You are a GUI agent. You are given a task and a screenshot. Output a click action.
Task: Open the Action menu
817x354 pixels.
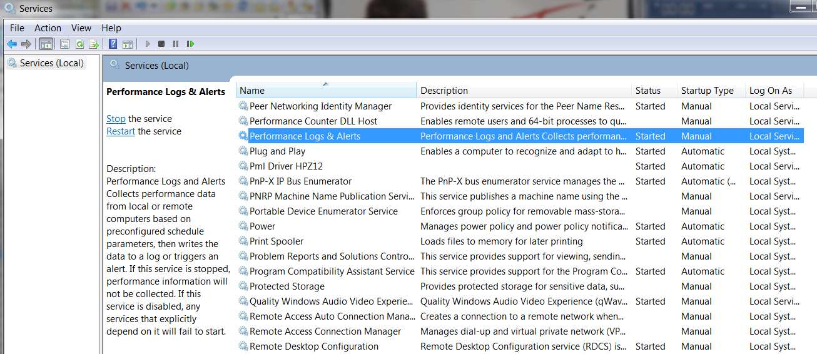(48, 28)
